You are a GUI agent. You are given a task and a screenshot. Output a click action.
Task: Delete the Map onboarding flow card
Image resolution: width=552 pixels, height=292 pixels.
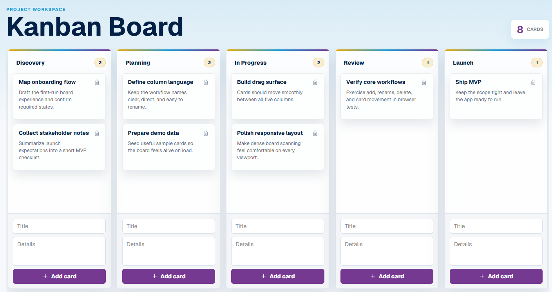(97, 82)
